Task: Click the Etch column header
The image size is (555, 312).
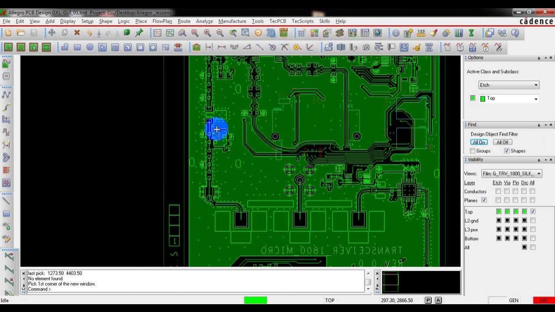Action: (x=497, y=183)
